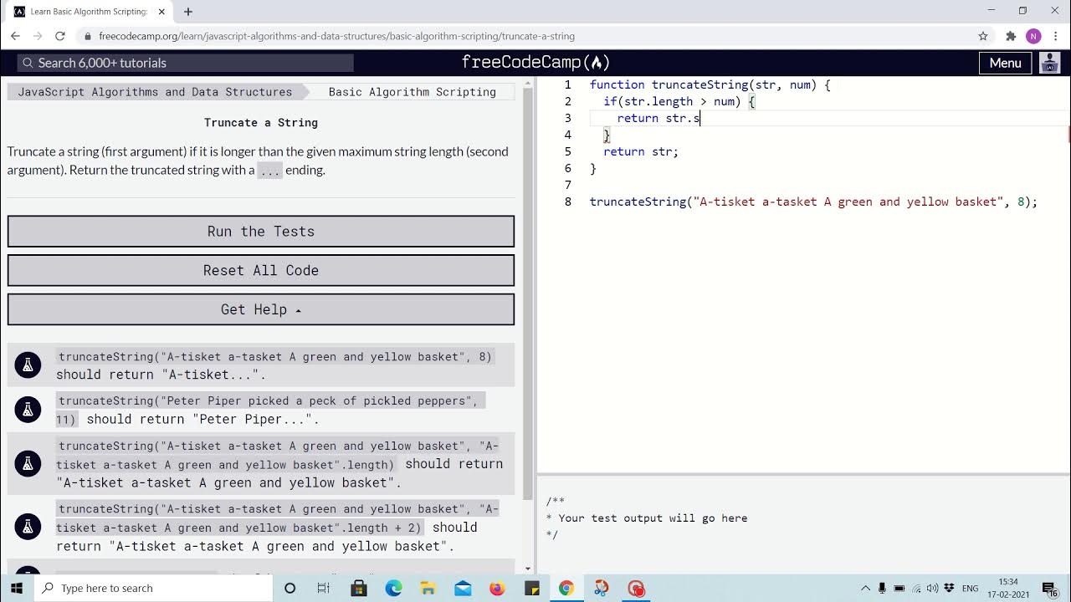Click the truncateString call on line 8
Viewport: 1071px width, 602px height.
(x=813, y=202)
